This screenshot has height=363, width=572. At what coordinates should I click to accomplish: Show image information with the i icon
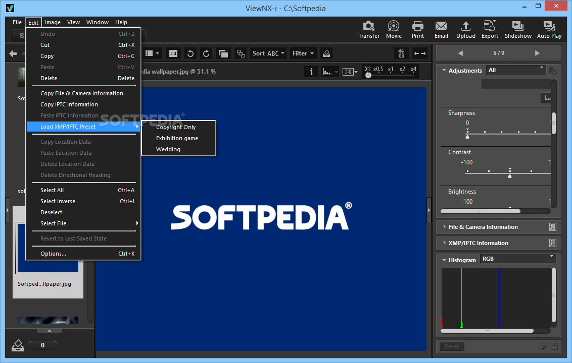(311, 72)
